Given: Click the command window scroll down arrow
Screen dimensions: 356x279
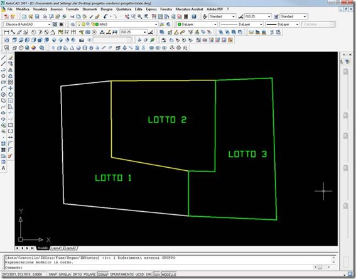Looking at the screenshot, I should [333, 262].
